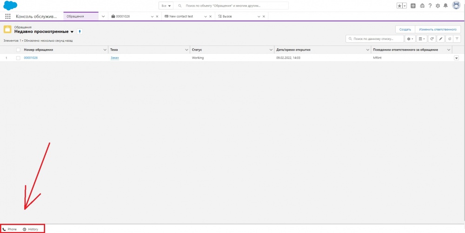Open the global Create plus icon
This screenshot has width=465, height=233.
pos(413,6)
